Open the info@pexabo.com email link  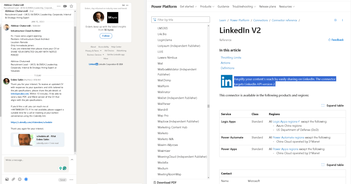(x=20, y=94)
